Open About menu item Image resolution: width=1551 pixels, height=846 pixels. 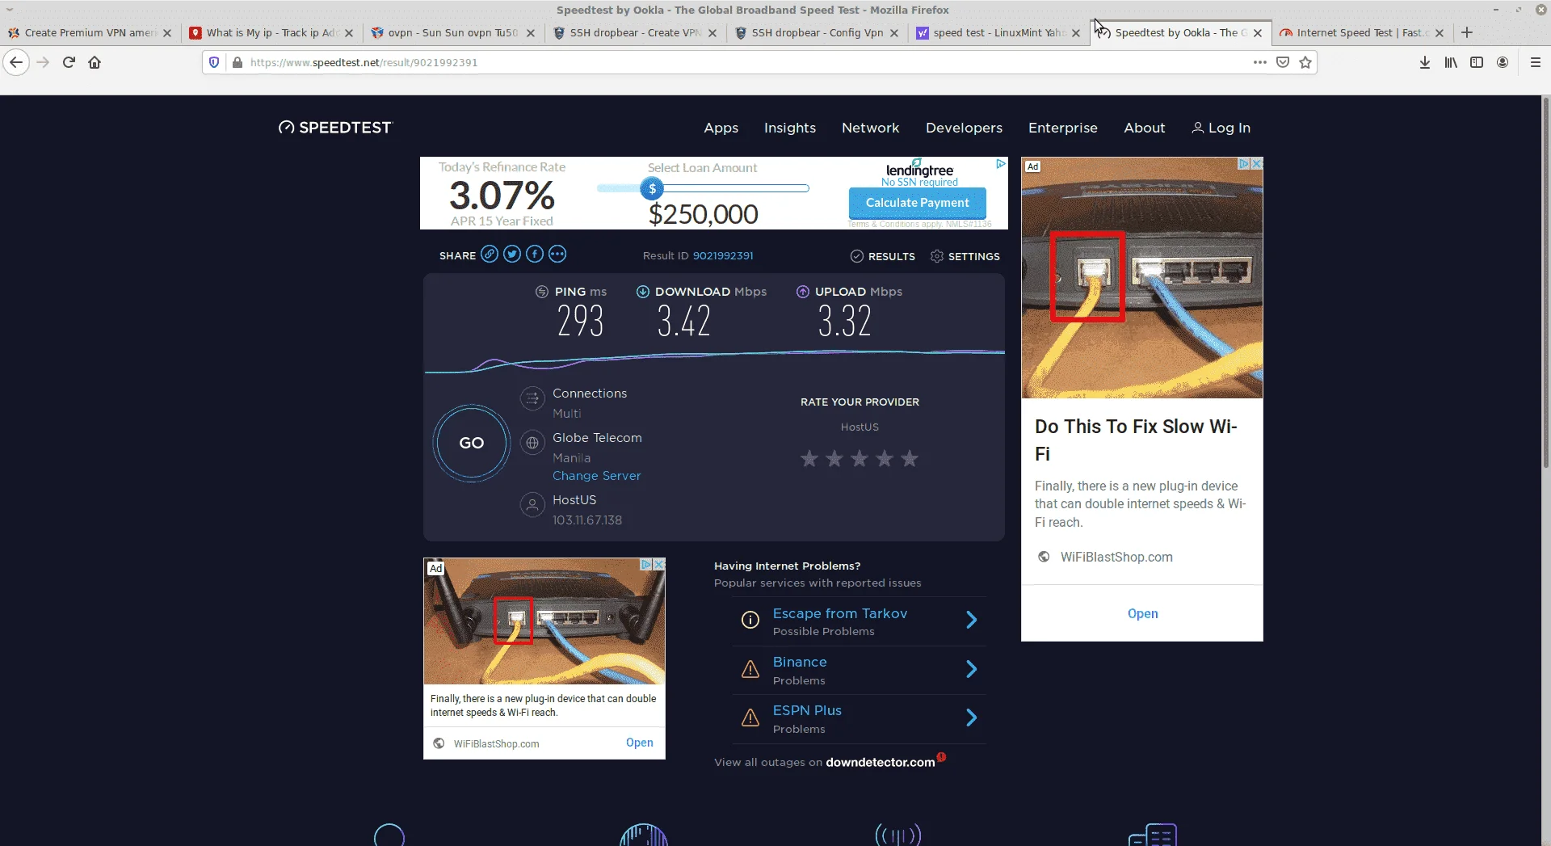(x=1145, y=128)
